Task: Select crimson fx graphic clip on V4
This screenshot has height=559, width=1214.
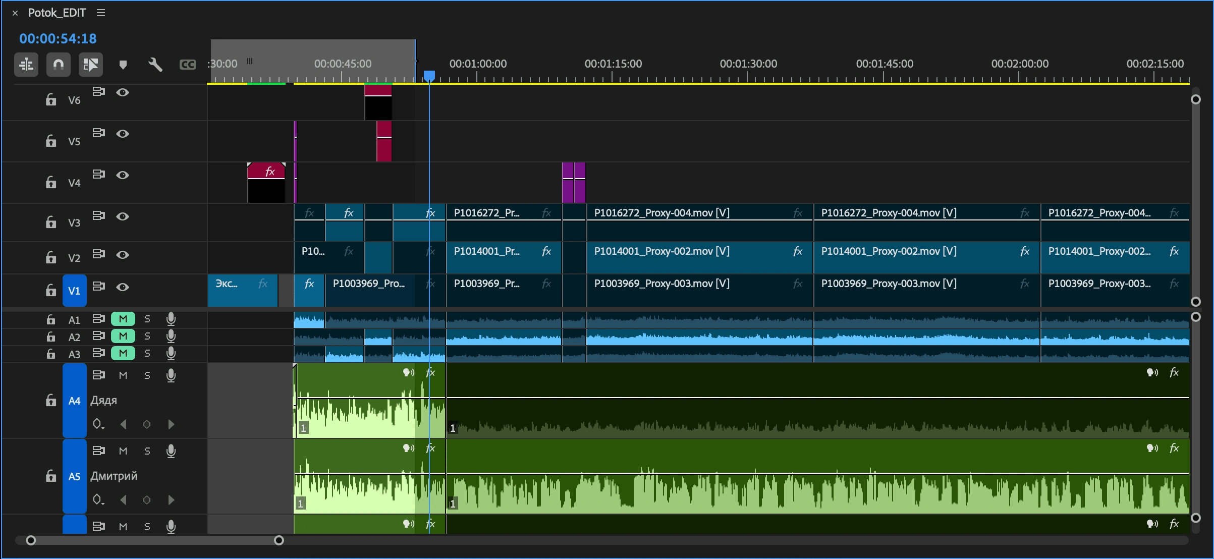Action: (266, 183)
